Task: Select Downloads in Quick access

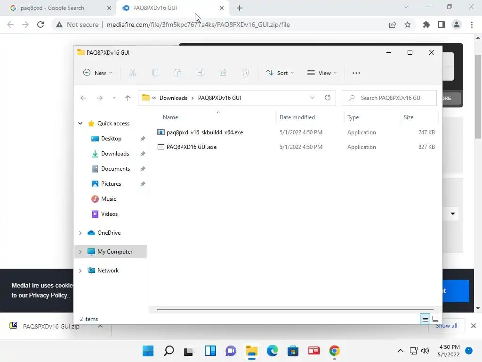Action: pos(115,154)
